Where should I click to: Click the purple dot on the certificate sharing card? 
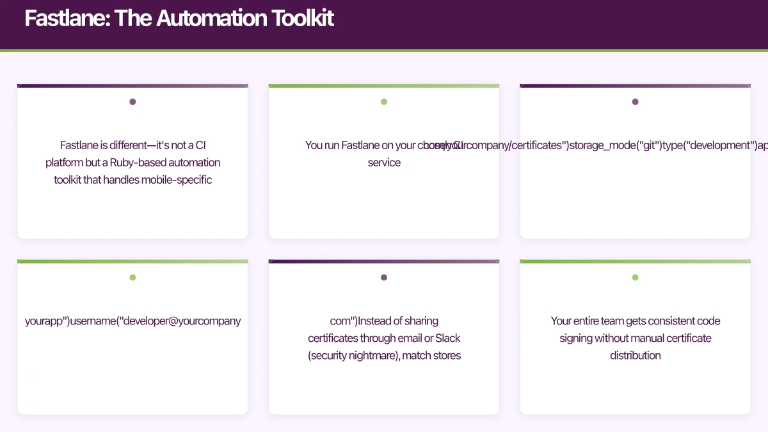point(384,277)
